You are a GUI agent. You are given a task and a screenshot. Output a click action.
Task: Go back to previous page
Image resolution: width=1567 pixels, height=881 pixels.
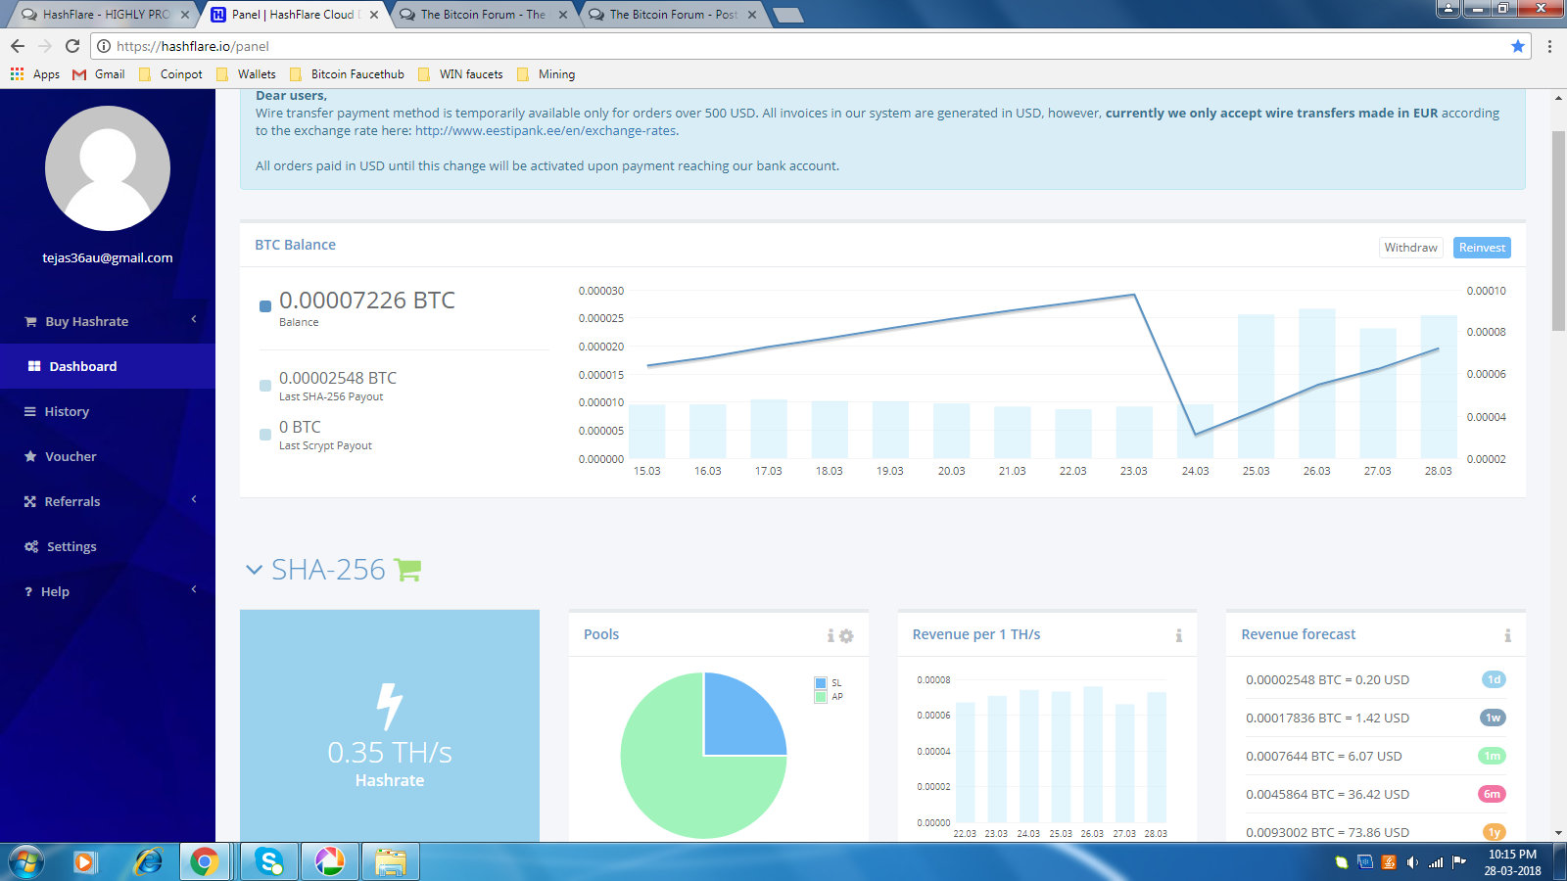click(18, 46)
